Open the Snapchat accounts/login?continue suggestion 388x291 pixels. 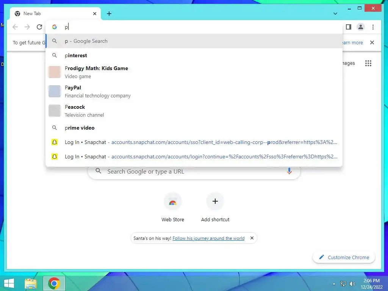coord(194,156)
